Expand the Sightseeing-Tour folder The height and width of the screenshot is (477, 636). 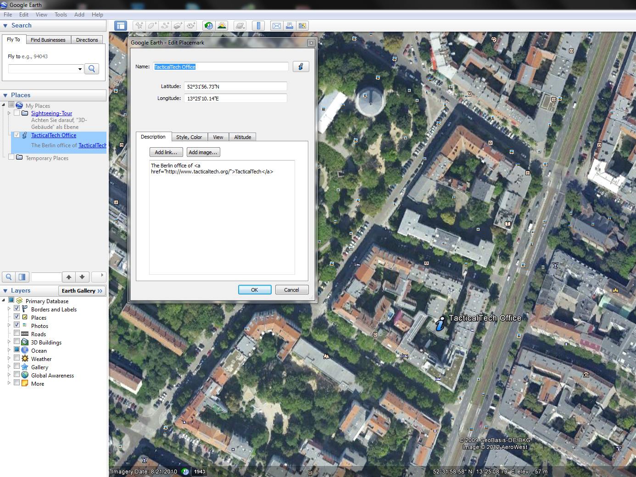[x=9, y=113]
